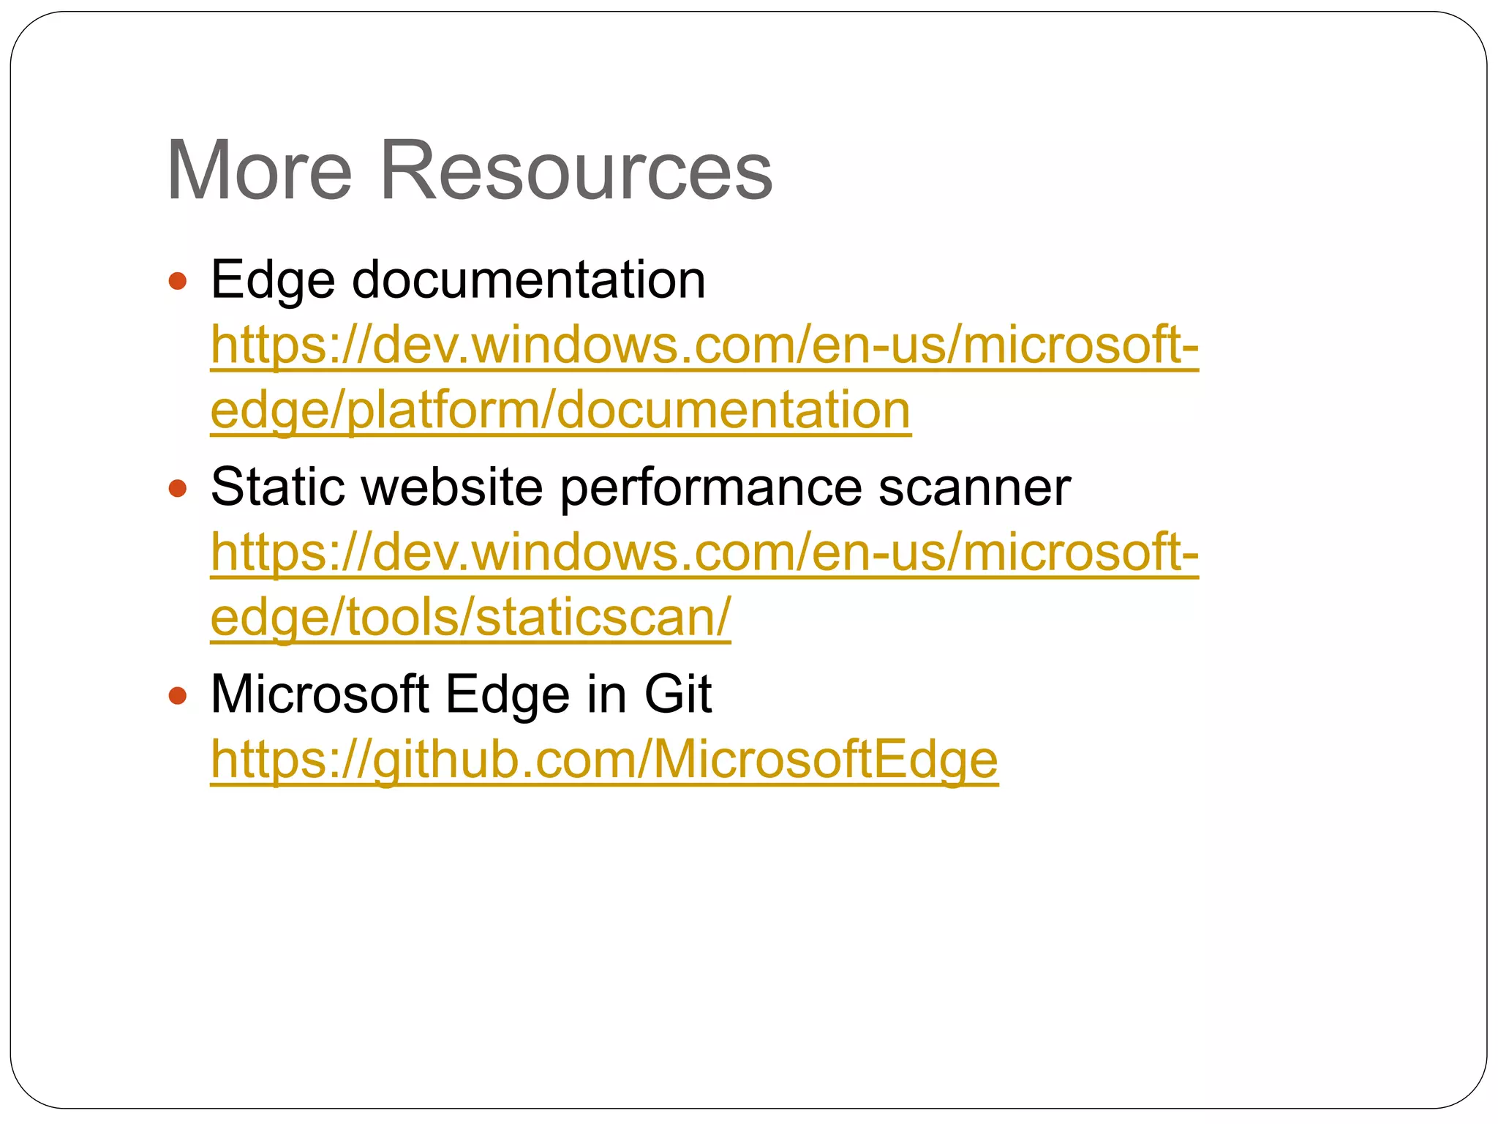The height and width of the screenshot is (1124, 1498).
Task: Click the word "Edge" in the third bullet
Action: coord(508,695)
